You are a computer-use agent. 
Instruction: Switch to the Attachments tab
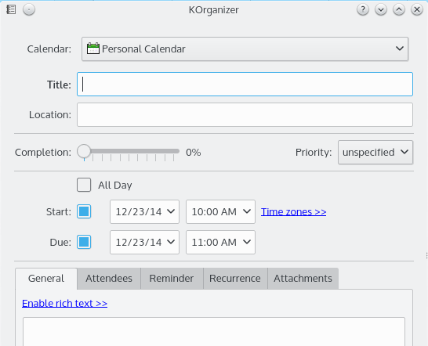[x=303, y=279]
